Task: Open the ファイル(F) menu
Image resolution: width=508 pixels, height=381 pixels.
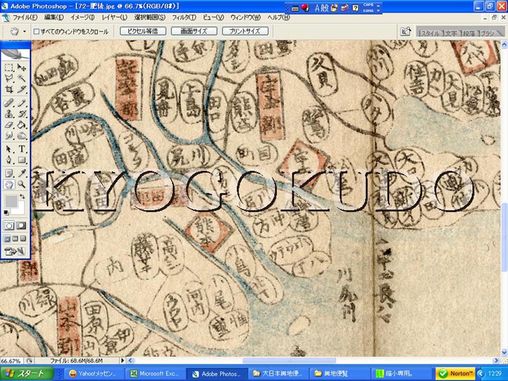Action: tap(25, 17)
